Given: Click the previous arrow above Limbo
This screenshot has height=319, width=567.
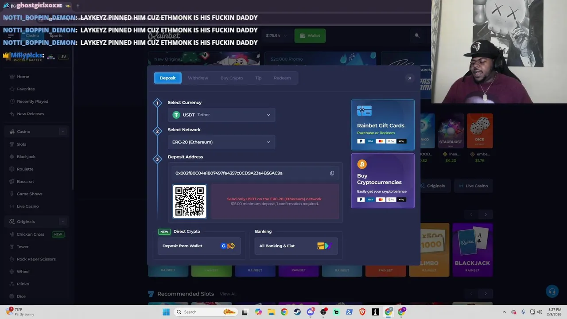Looking at the screenshot, I should (471, 214).
